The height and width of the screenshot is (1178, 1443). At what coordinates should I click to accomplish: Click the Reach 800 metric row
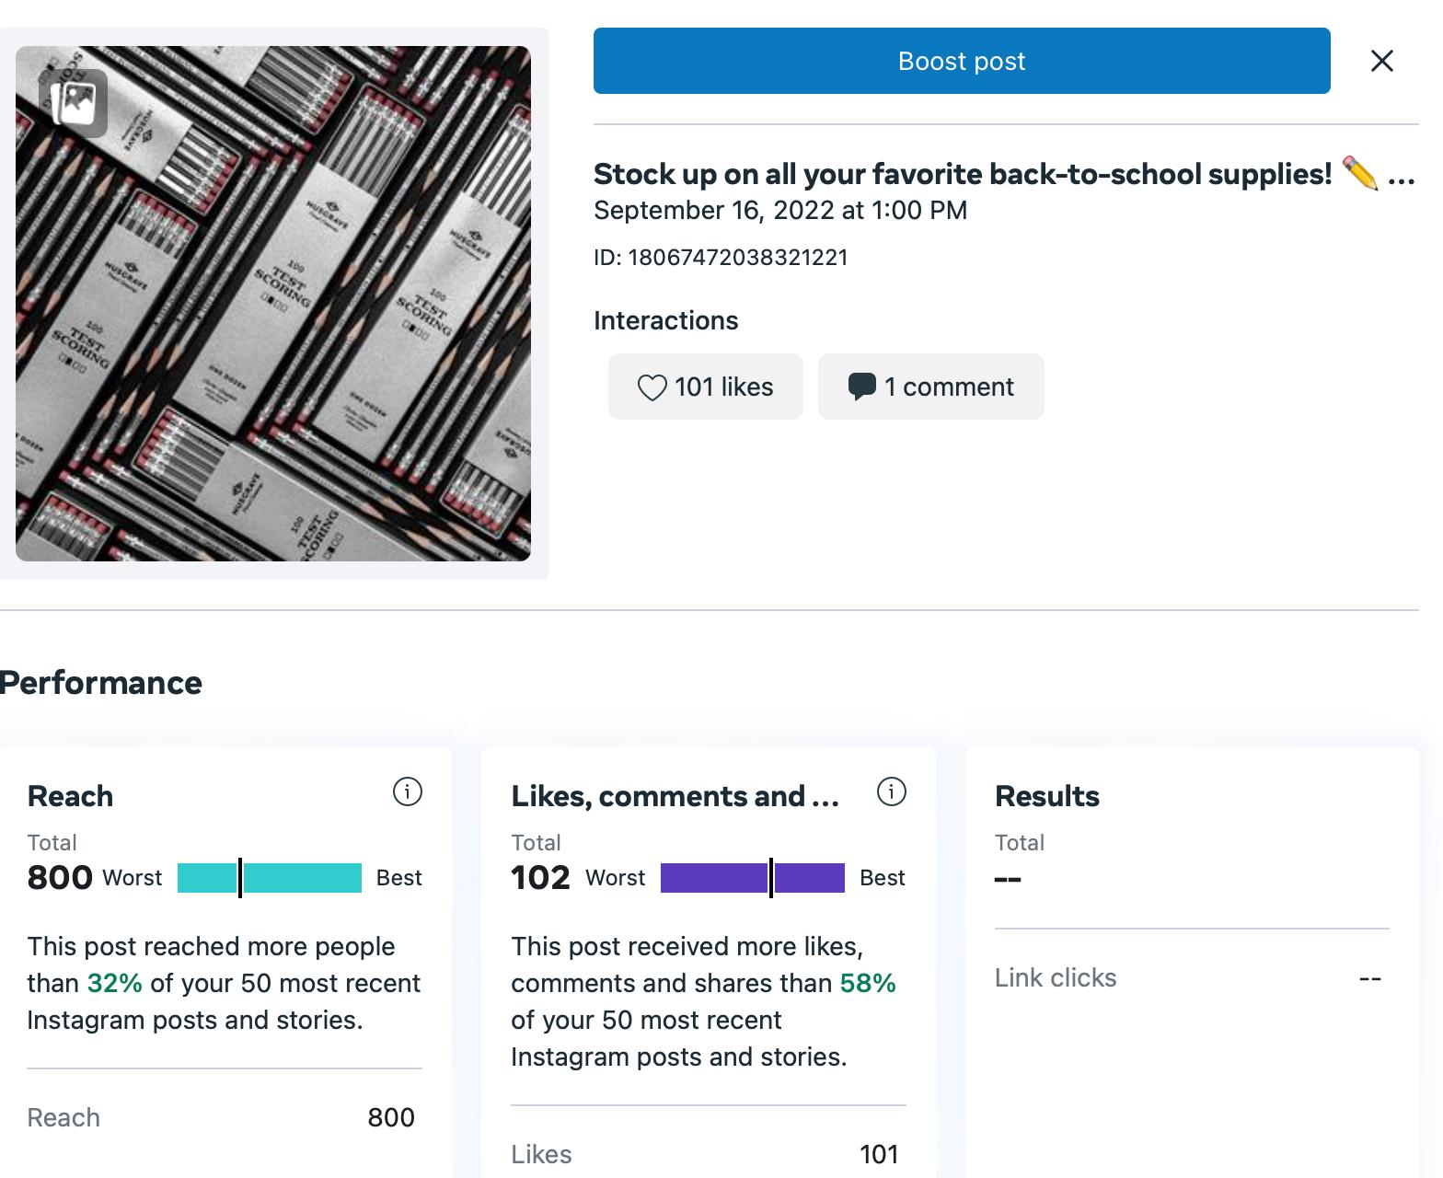point(223,1117)
